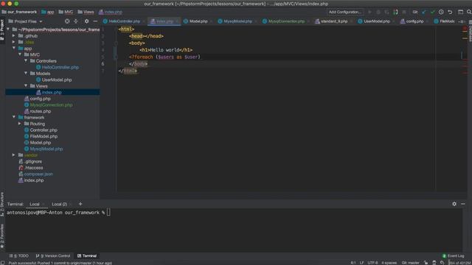Click the terminal command prompt line
This screenshot has width=472, height=265.
(x=58, y=213)
